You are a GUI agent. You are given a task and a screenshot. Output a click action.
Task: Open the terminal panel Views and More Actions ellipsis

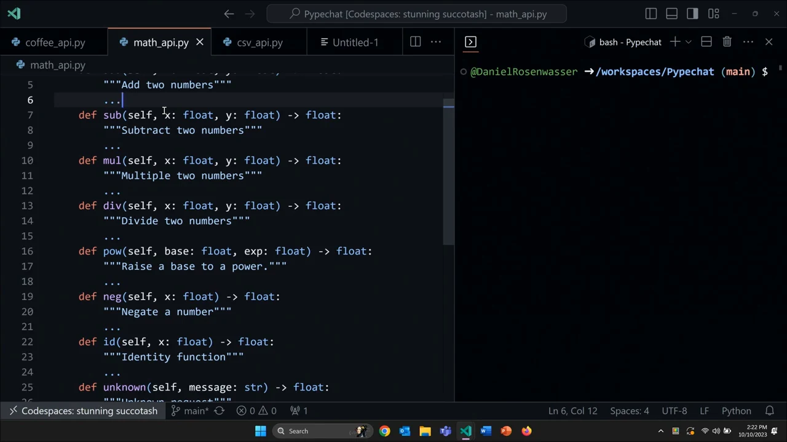748,42
